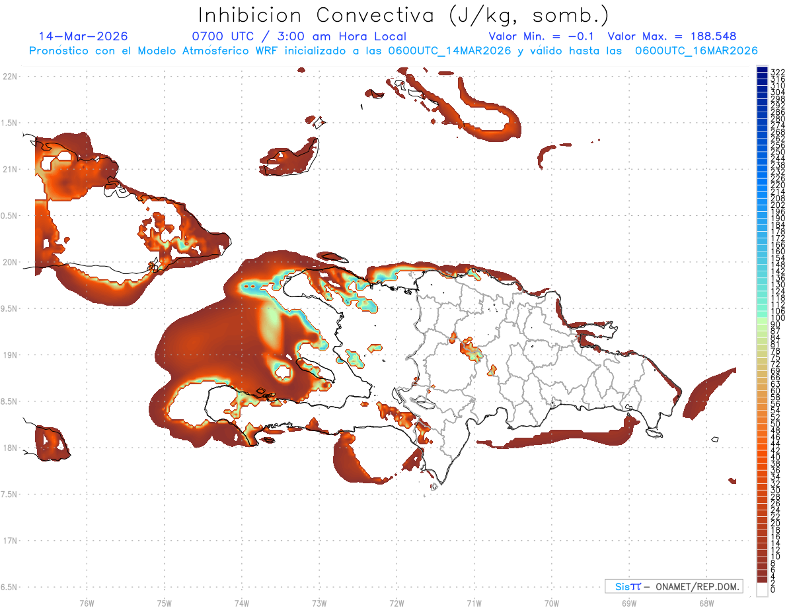Click the '18N' latitude label
The width and height of the screenshot is (793, 612).
pyautogui.click(x=9, y=448)
